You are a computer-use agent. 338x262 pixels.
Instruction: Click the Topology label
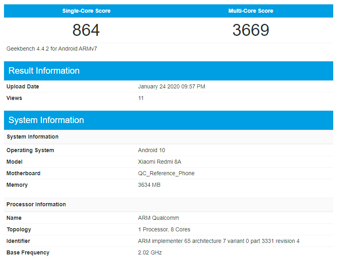(x=19, y=229)
